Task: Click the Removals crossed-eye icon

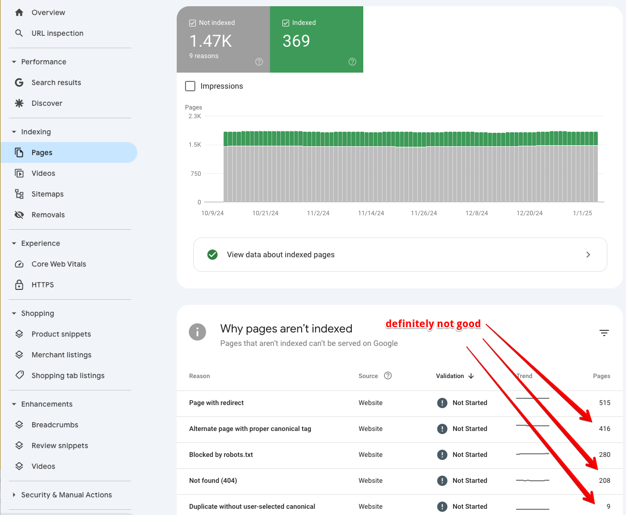Action: pos(19,215)
